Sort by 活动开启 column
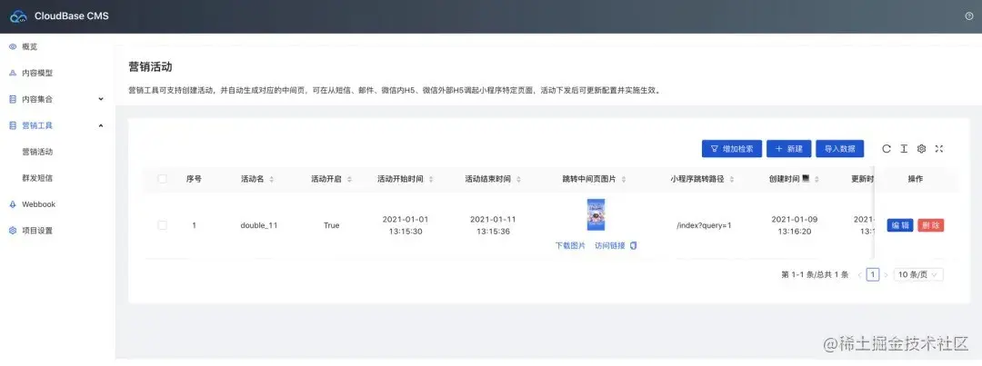 (349, 180)
